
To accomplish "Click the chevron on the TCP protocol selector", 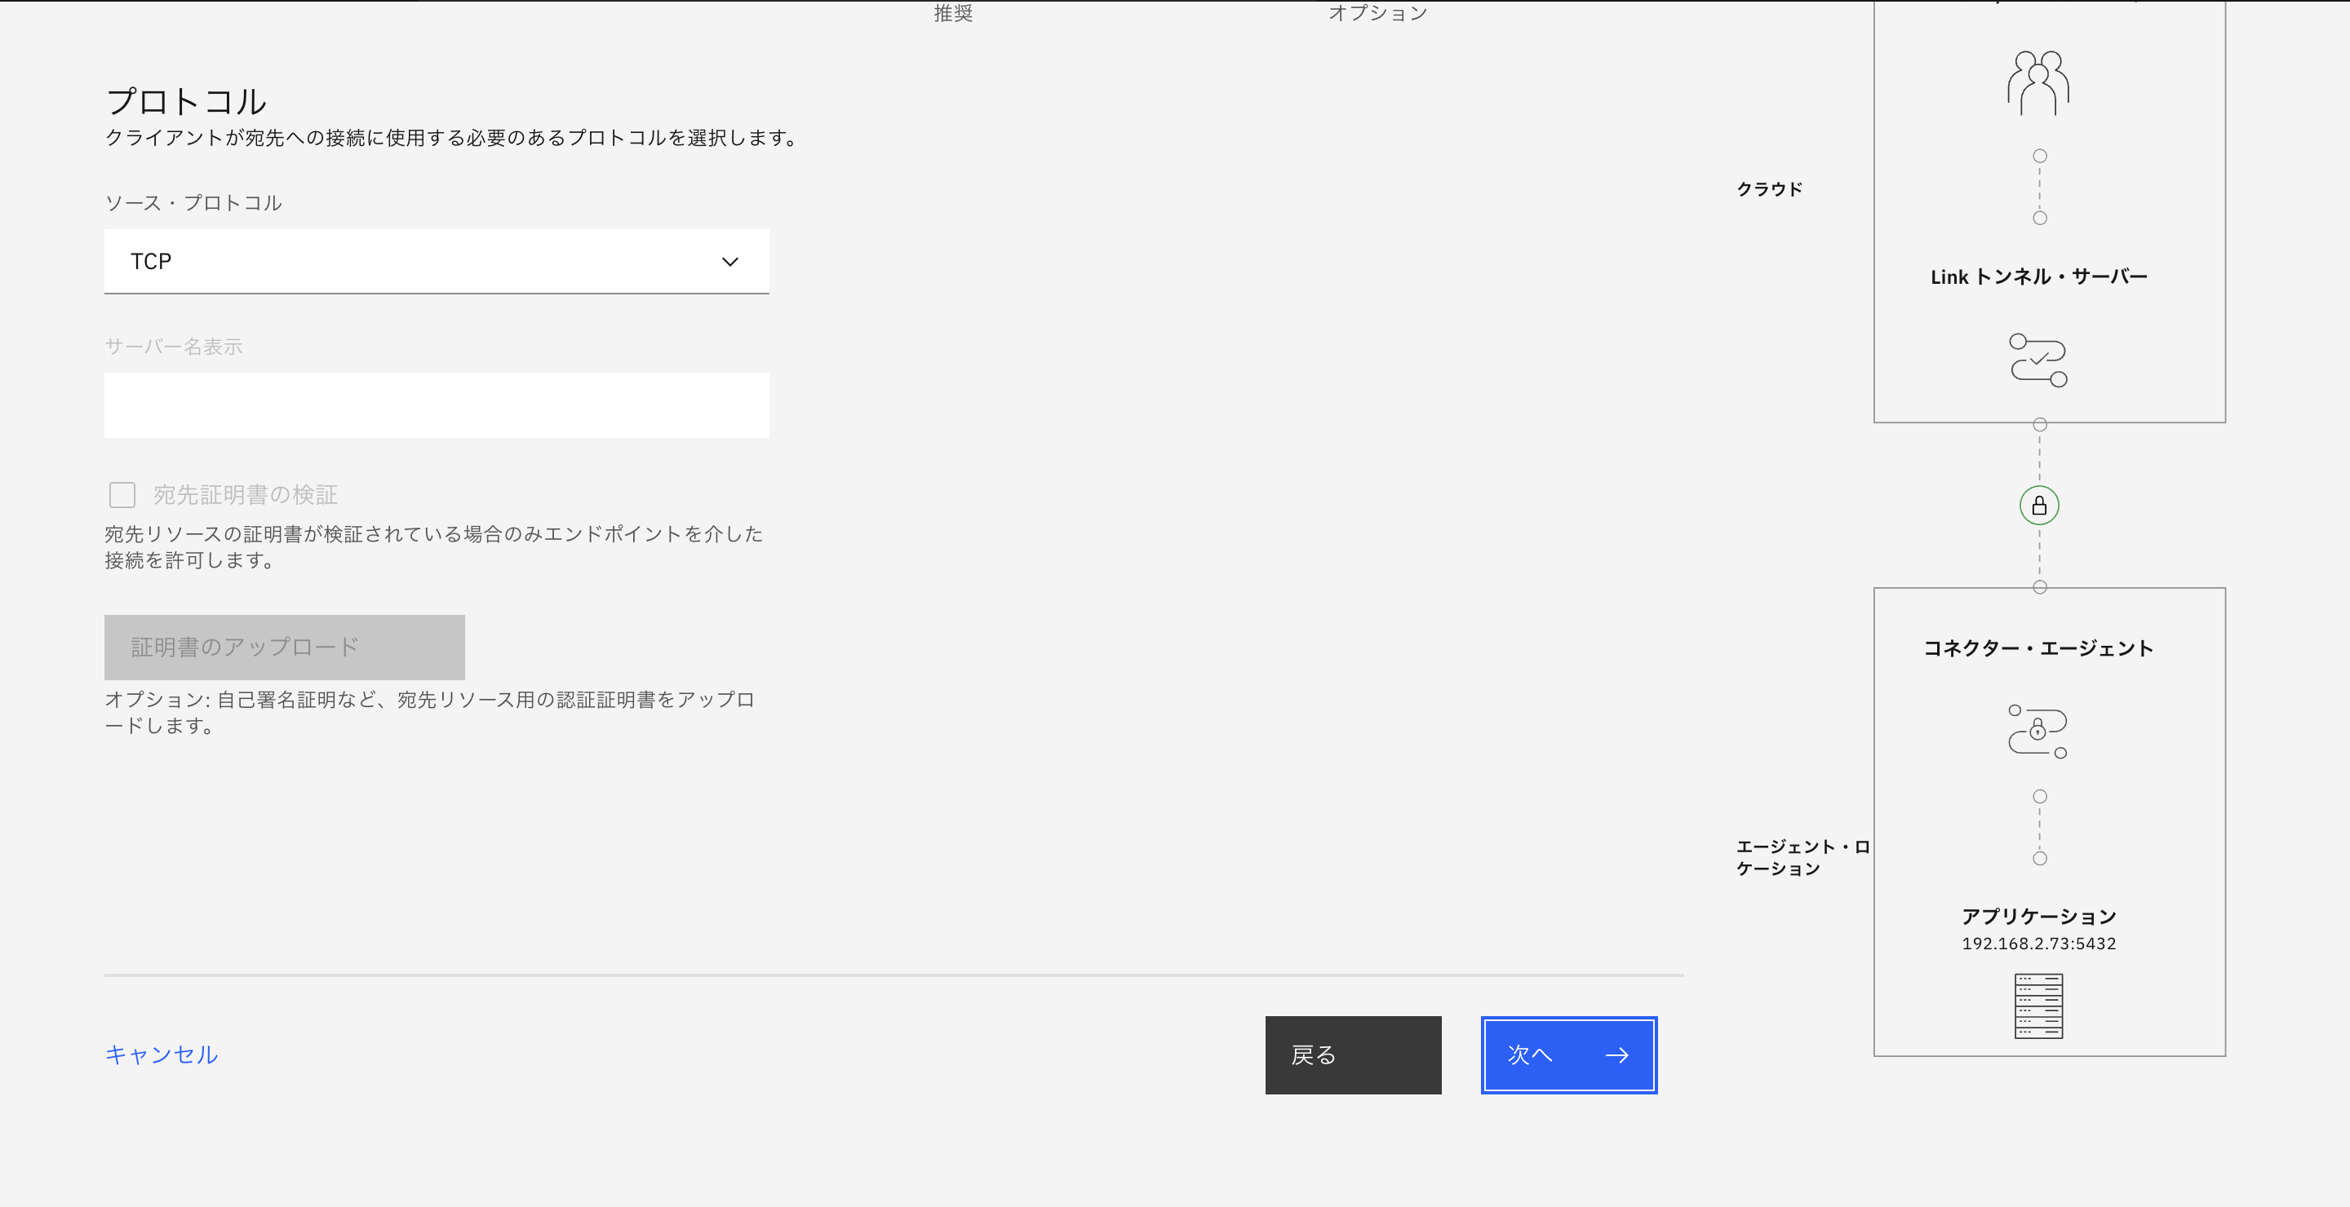I will coord(729,262).
